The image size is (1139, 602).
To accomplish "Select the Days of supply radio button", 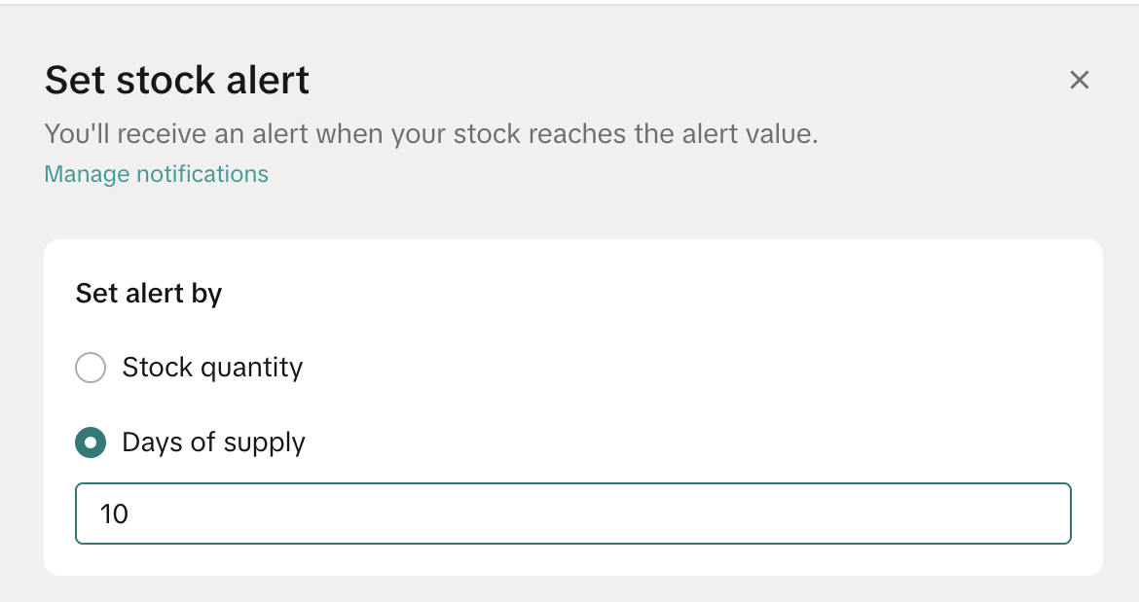I will [x=91, y=443].
